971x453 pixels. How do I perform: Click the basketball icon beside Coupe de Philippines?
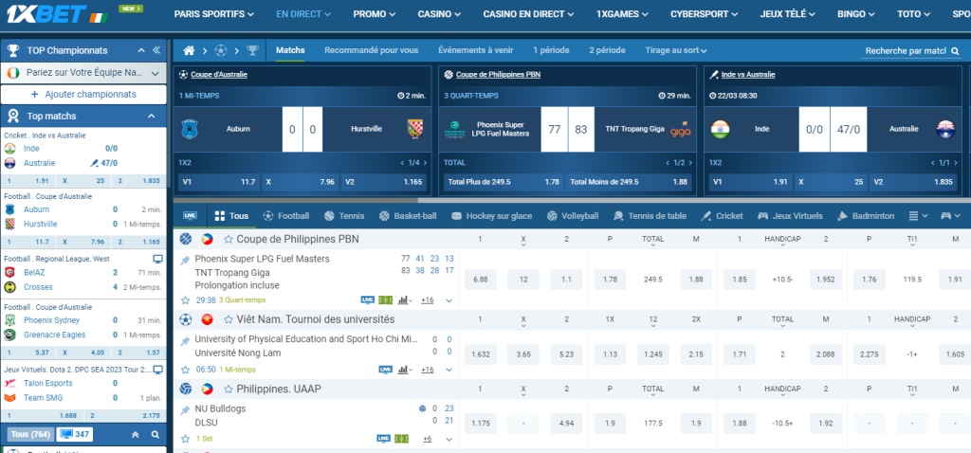[x=186, y=239]
